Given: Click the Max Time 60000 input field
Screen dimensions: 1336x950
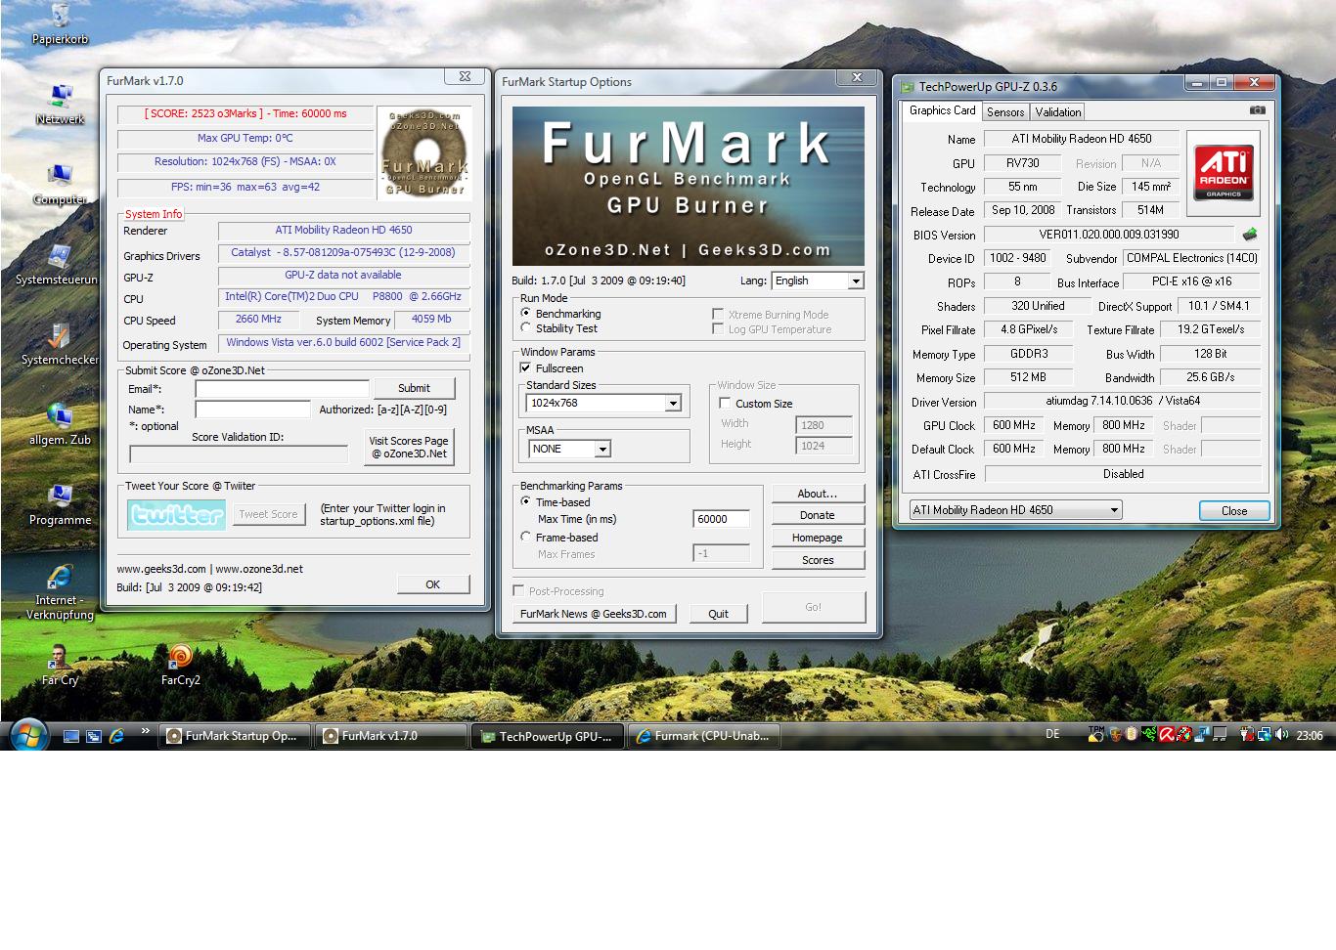Looking at the screenshot, I should tap(721, 519).
